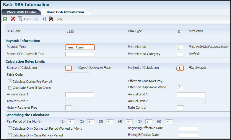Click the Amount Rate 1 field
231x140 pixels.
coord(79,95)
